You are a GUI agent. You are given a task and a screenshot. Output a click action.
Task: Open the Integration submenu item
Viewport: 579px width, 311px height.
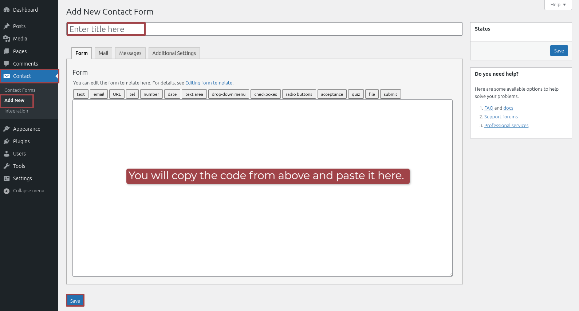[x=16, y=111]
